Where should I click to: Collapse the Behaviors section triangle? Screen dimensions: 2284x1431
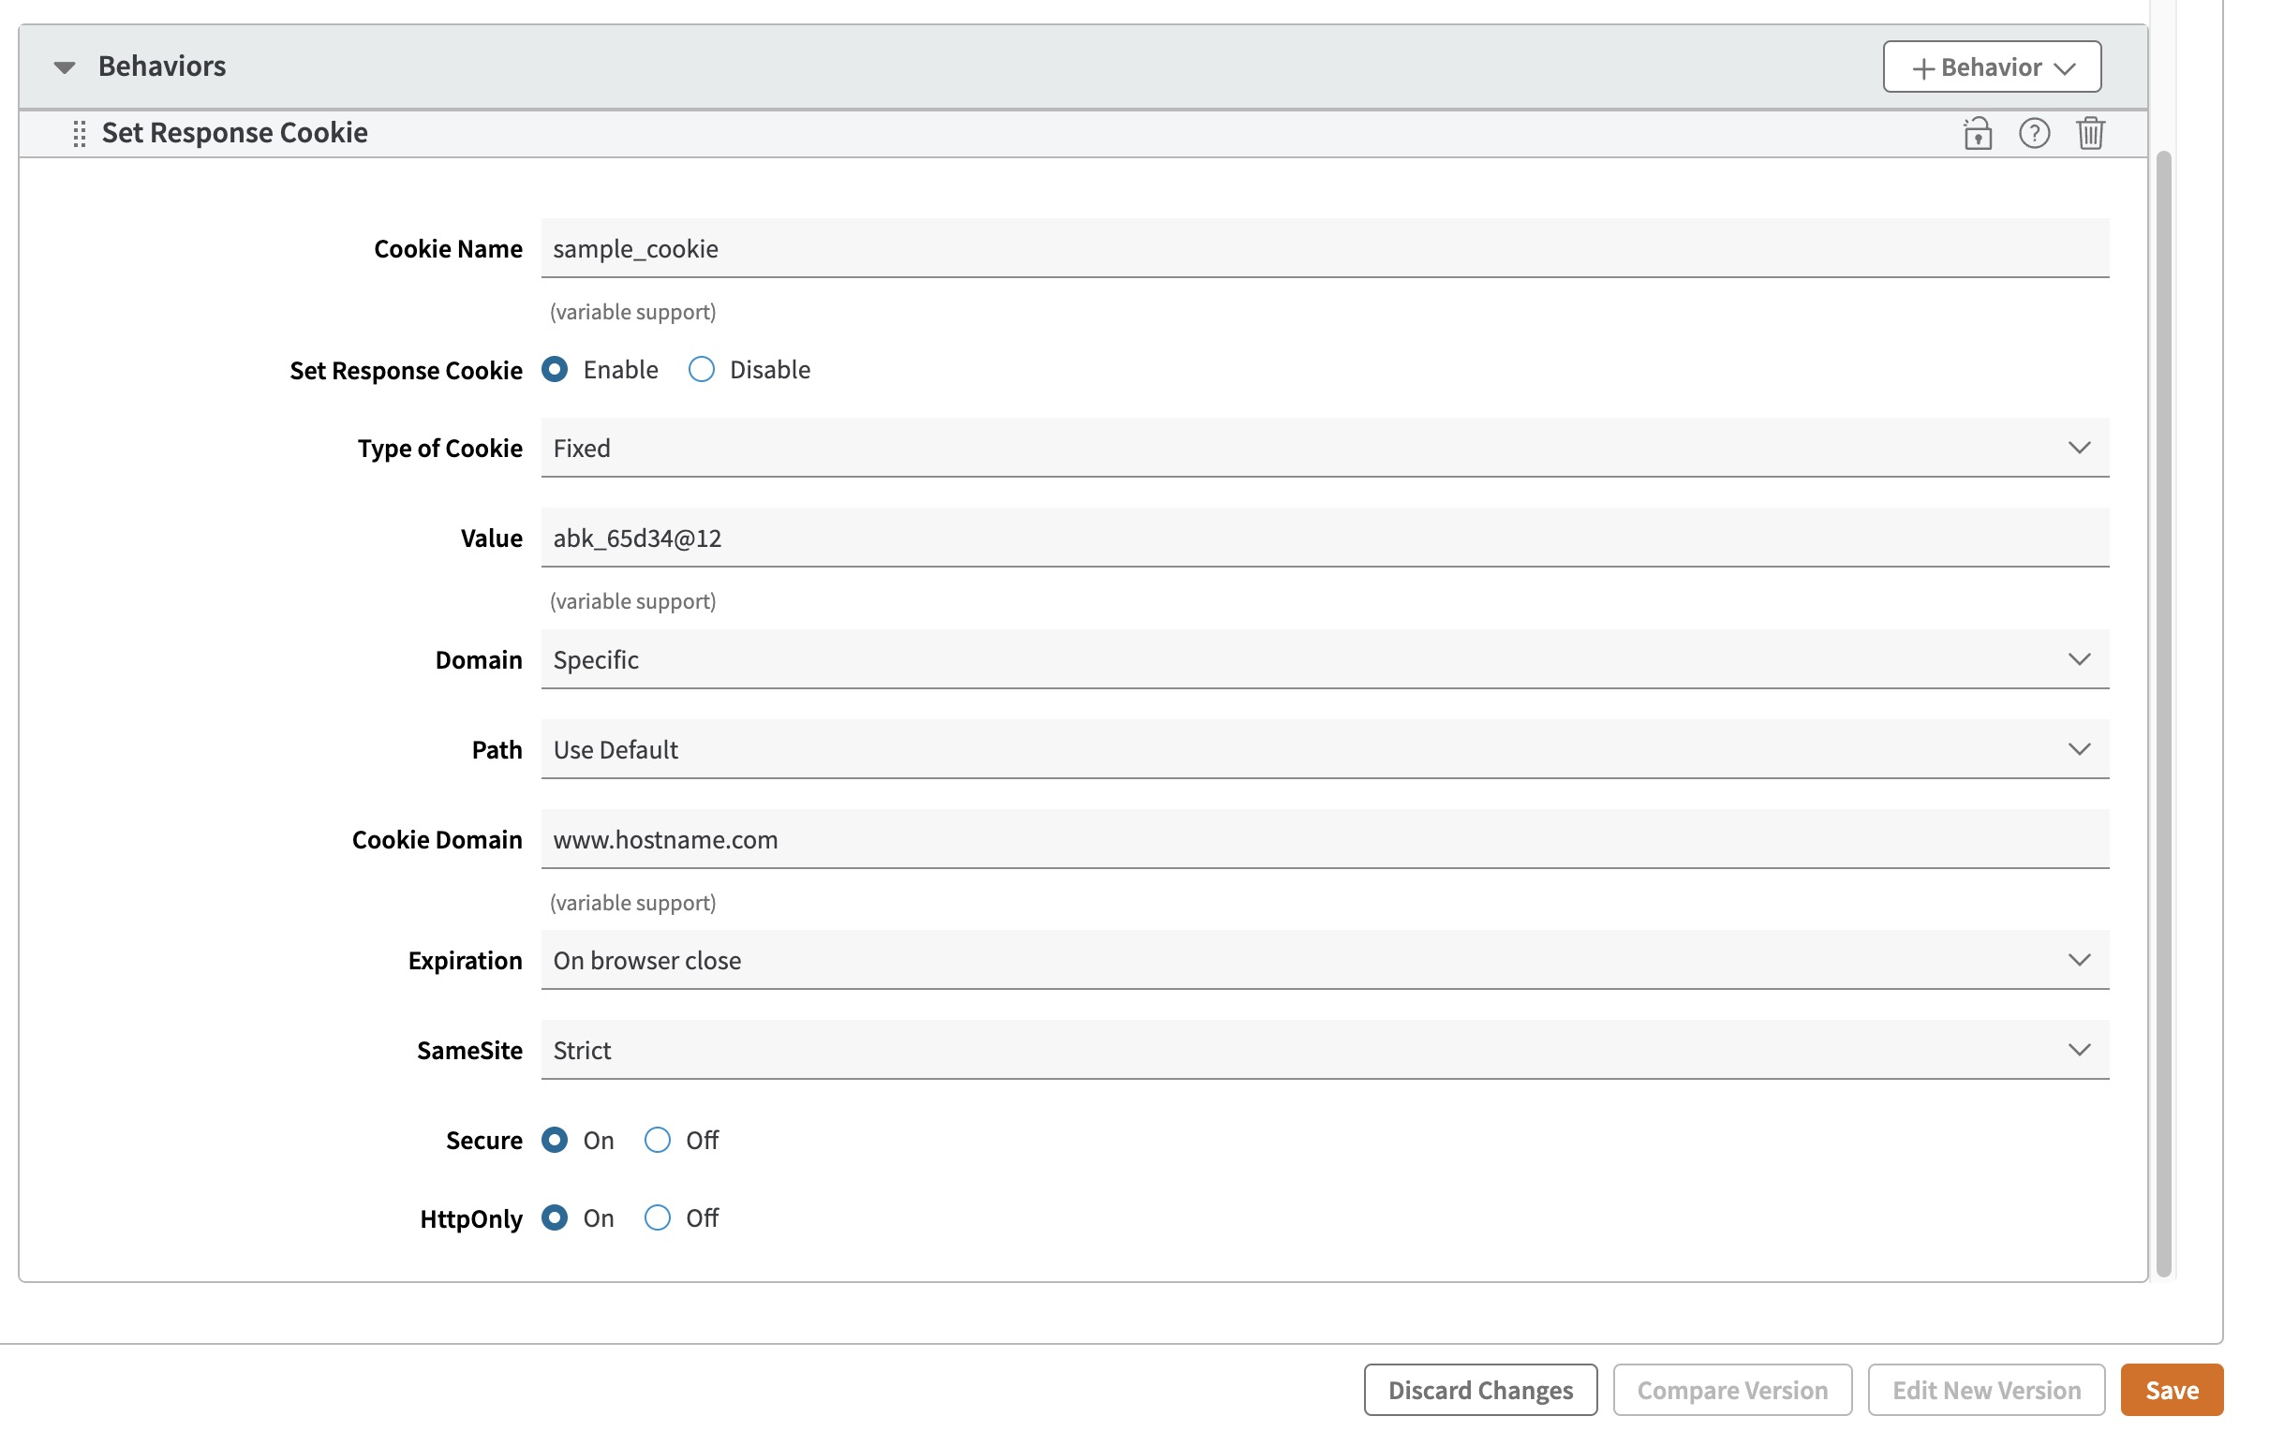[65, 67]
